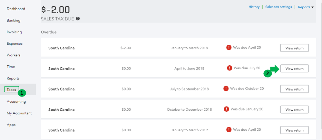Viewport: 322px width, 140px height.
Task: Open Banking from the left navigation
Action: [x=14, y=20]
